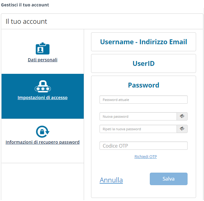Select the Ripeti la nuova password field
Image resolution: width=204 pixels, height=201 pixels.
(x=138, y=129)
